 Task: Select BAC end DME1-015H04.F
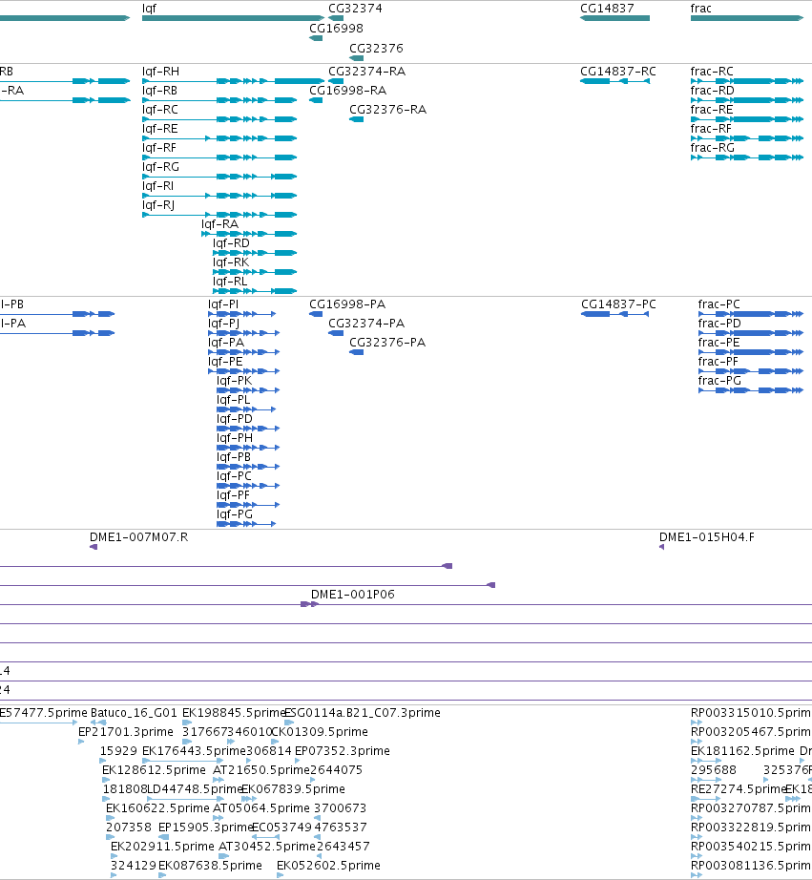(706, 537)
